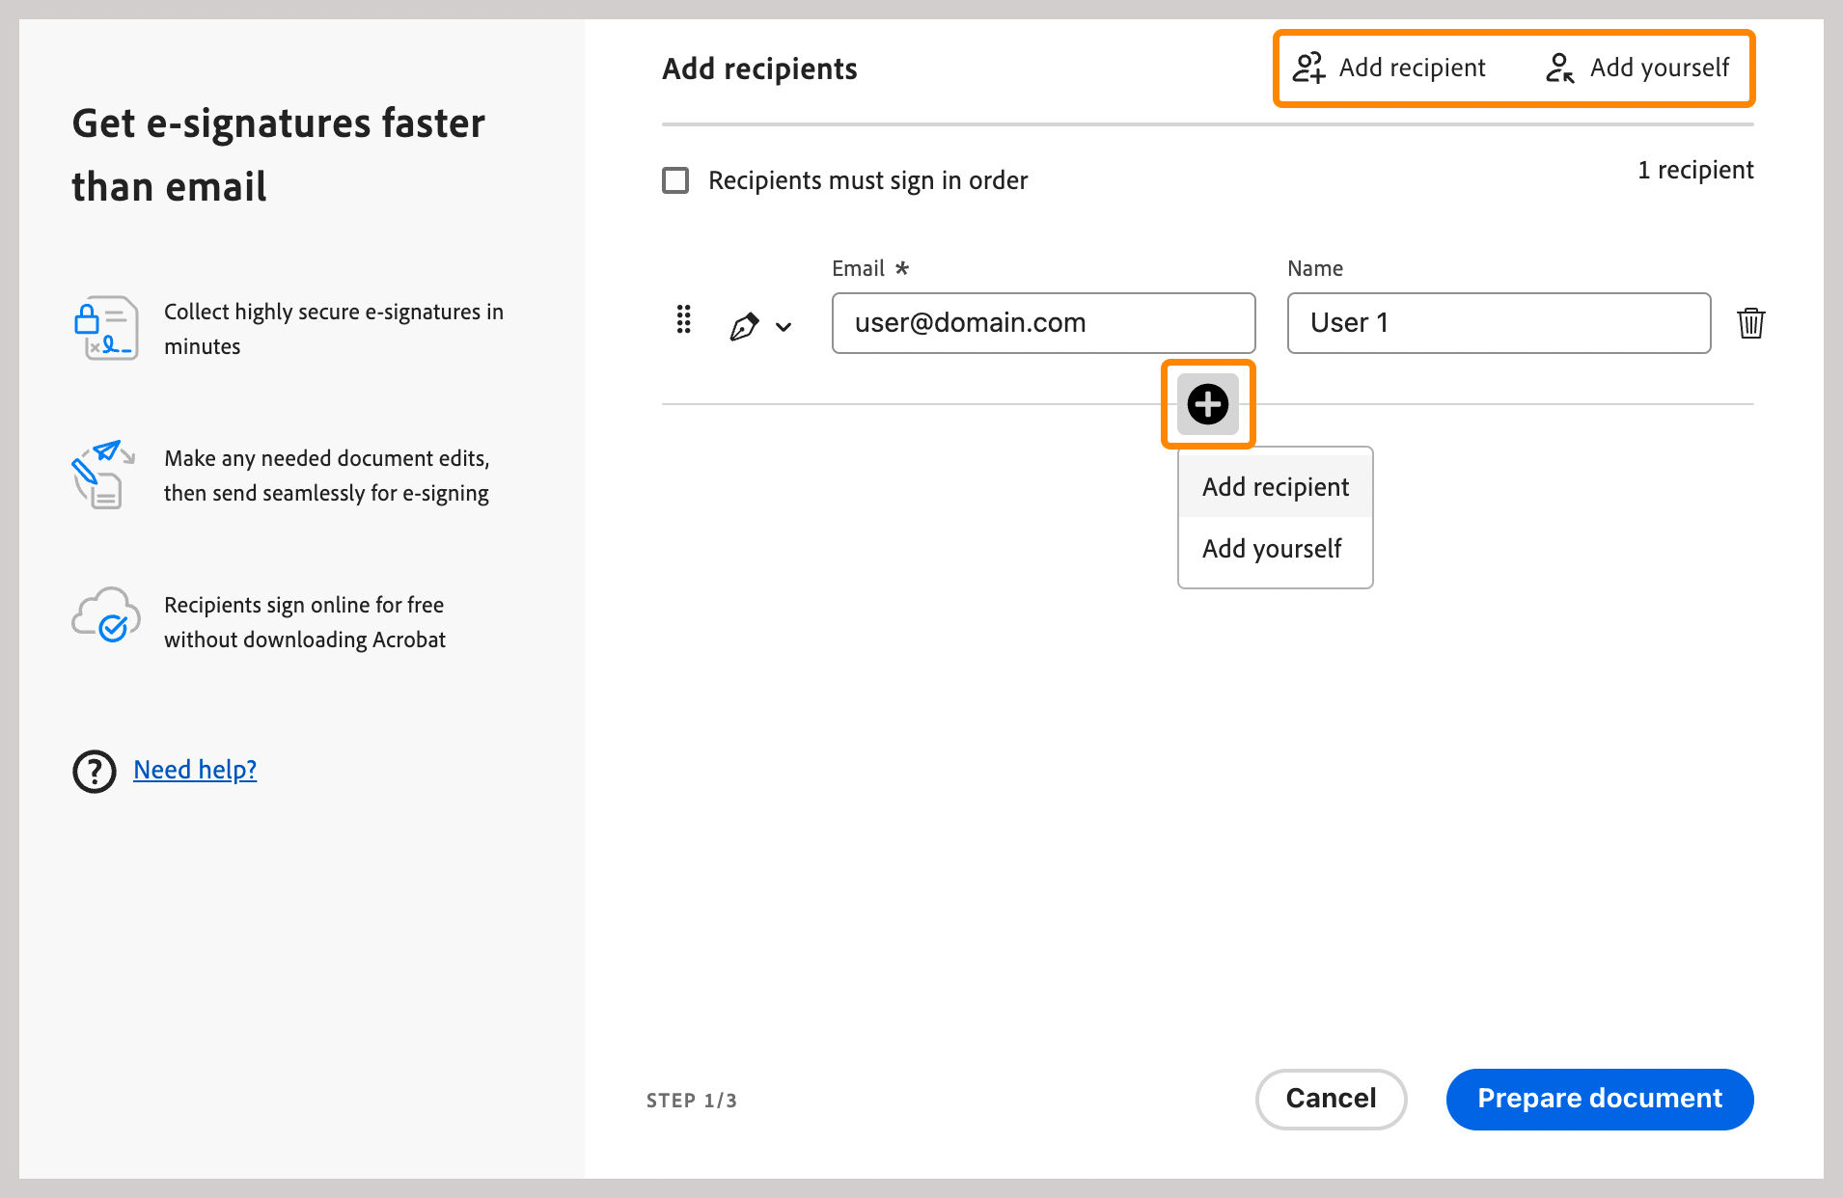This screenshot has width=1843, height=1198.
Task: Click the Name field showing User 1
Action: 1497,323
